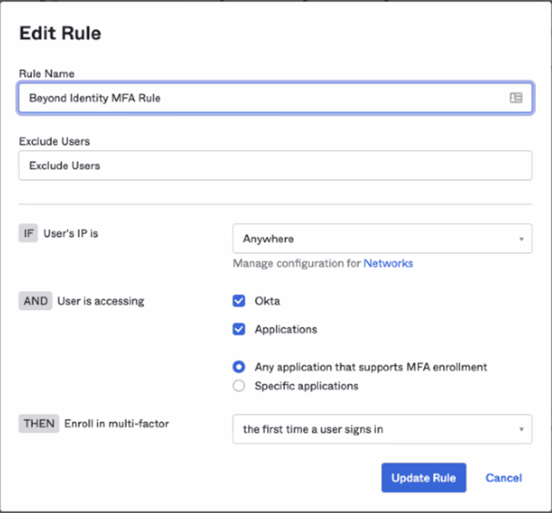Viewport: 552px width, 513px height.
Task: Uncheck the Applications checkbox
Action: [238, 329]
